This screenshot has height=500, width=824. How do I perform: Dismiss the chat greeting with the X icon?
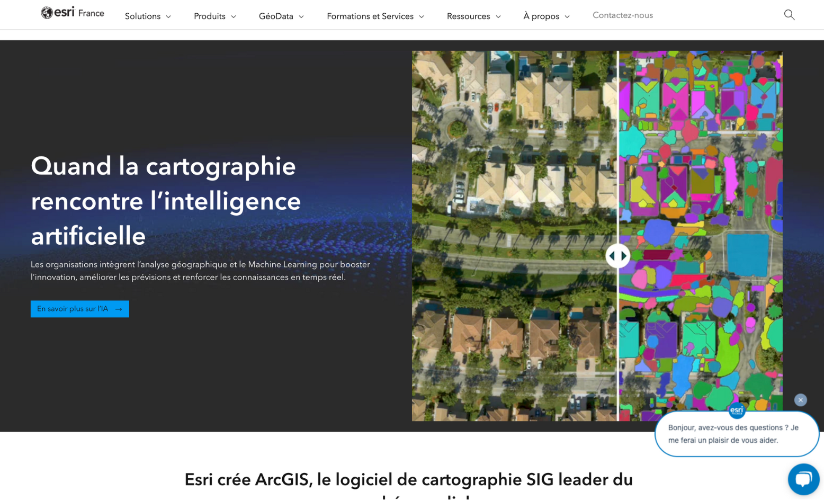[x=800, y=400]
